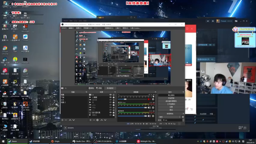Click Exit button in Controls

pyautogui.click(x=171, y=110)
